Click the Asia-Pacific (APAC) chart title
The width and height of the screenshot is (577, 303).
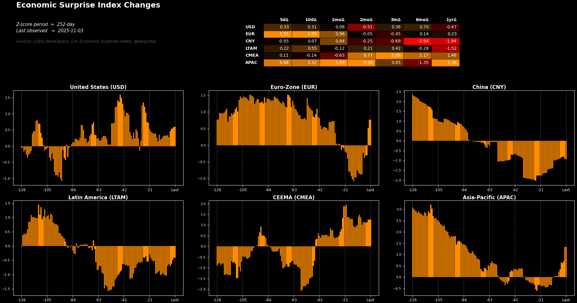[x=489, y=197]
